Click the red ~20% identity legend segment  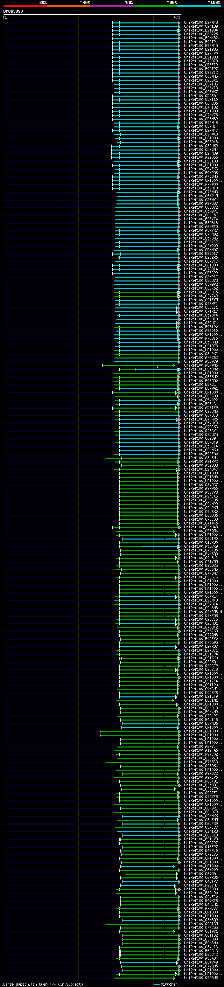pos(25,6)
